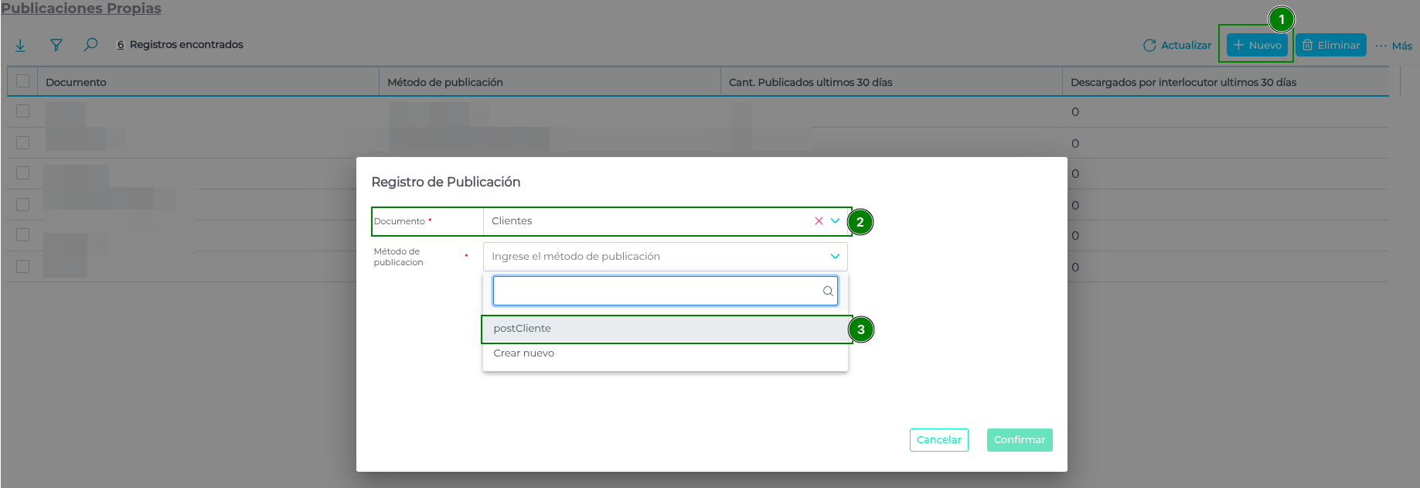Click the Eliminar trash button
The image size is (1420, 488).
[x=1330, y=45]
